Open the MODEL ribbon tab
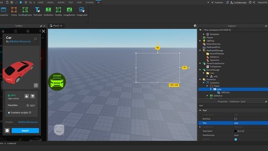 (x=50, y=3)
